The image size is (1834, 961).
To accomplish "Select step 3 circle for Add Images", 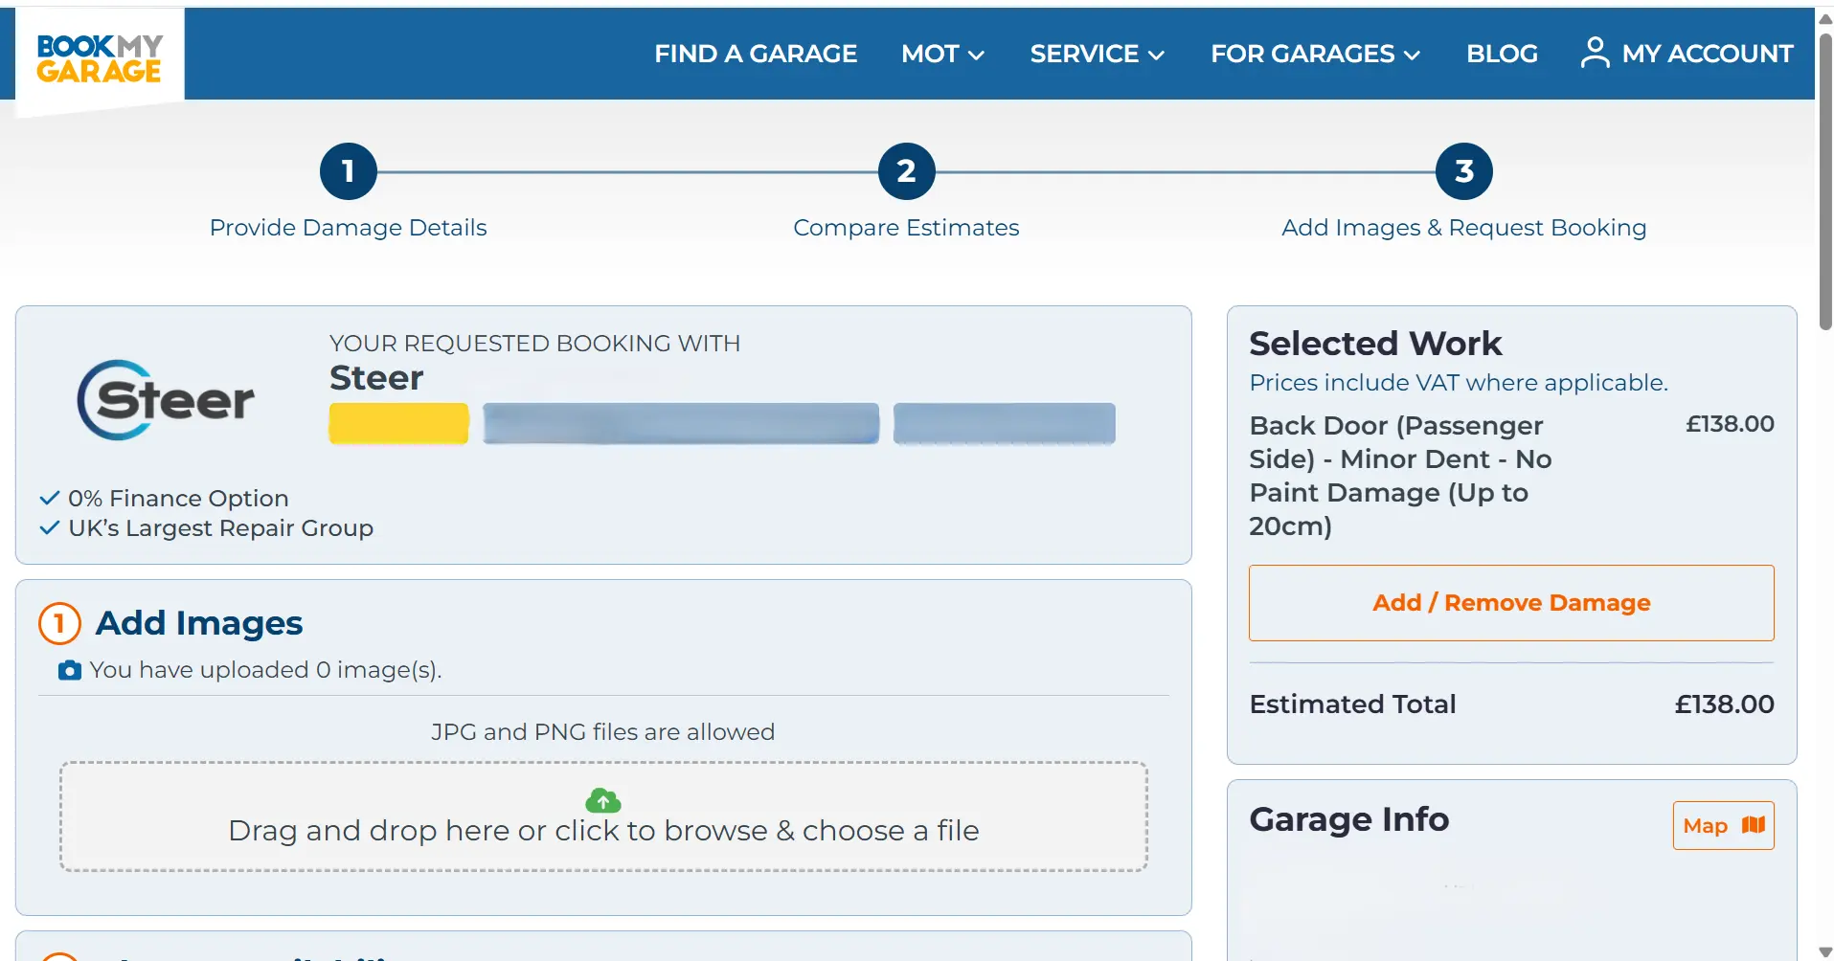I will 1463,170.
